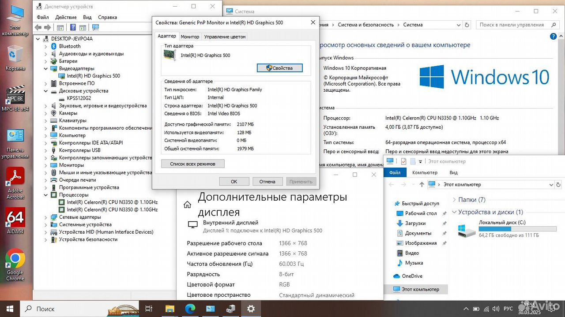Click the C: drive free space bar
The image size is (565, 317).
517,229
